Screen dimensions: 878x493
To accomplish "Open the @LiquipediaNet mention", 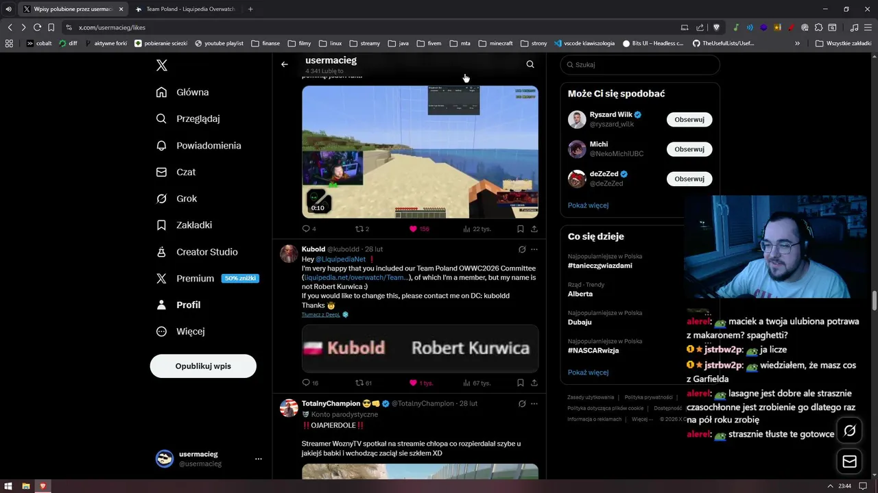I will (x=340, y=260).
